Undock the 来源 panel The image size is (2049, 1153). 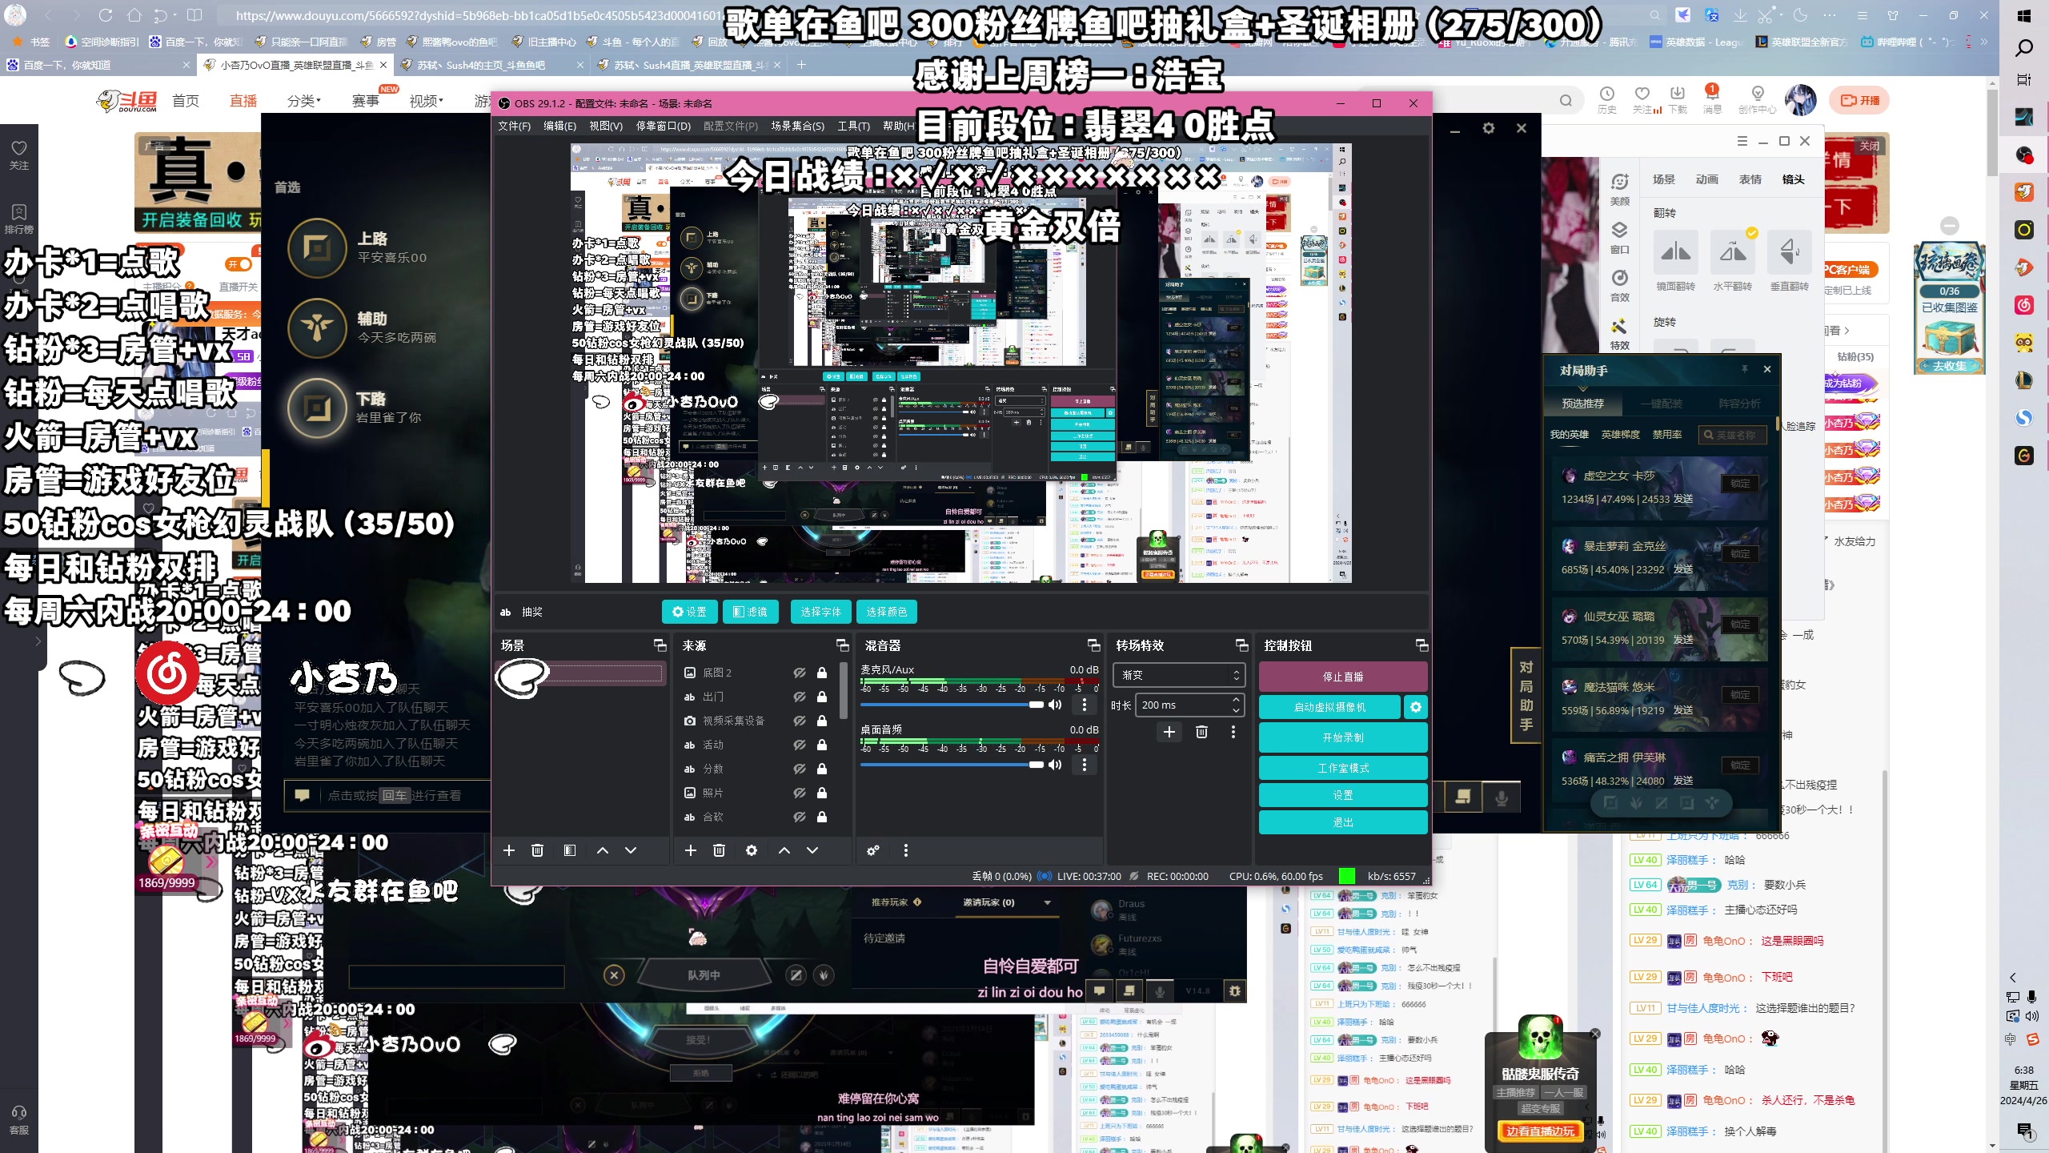[843, 645]
